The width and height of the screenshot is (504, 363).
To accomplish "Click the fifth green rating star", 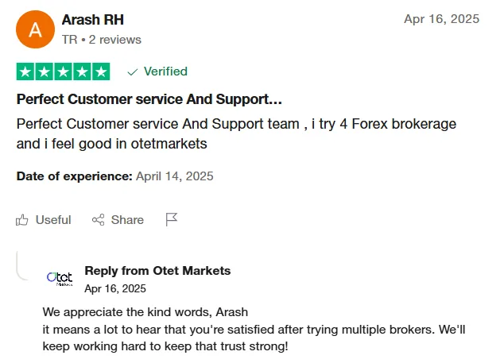I will click(101, 71).
